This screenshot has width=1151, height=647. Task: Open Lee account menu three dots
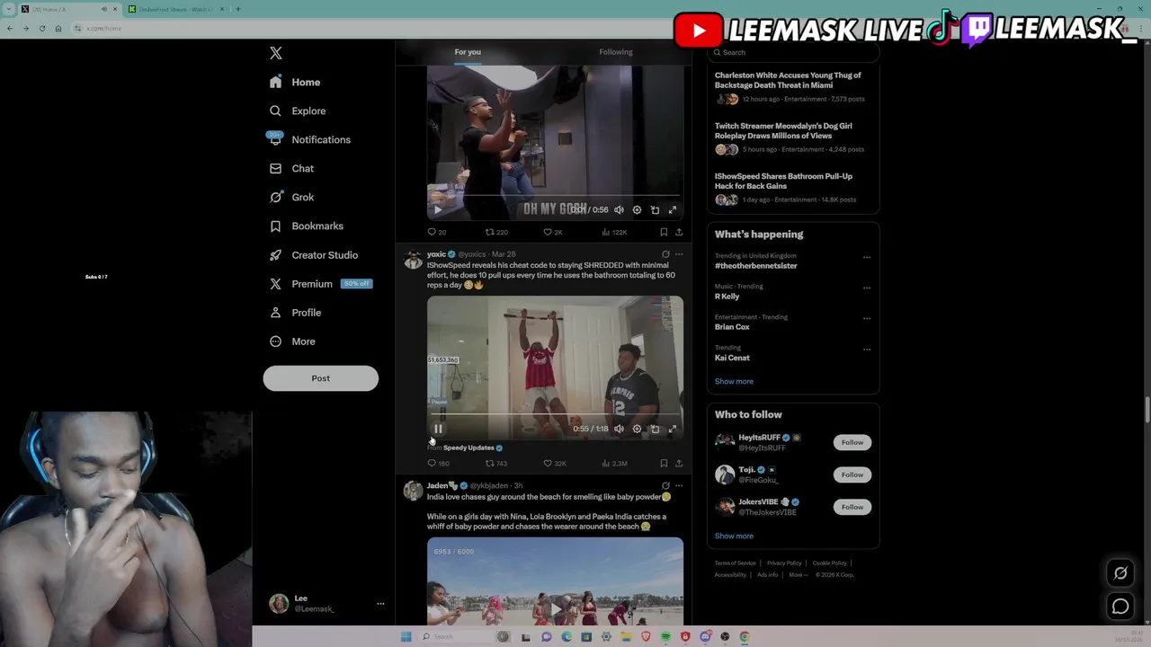pos(380,604)
